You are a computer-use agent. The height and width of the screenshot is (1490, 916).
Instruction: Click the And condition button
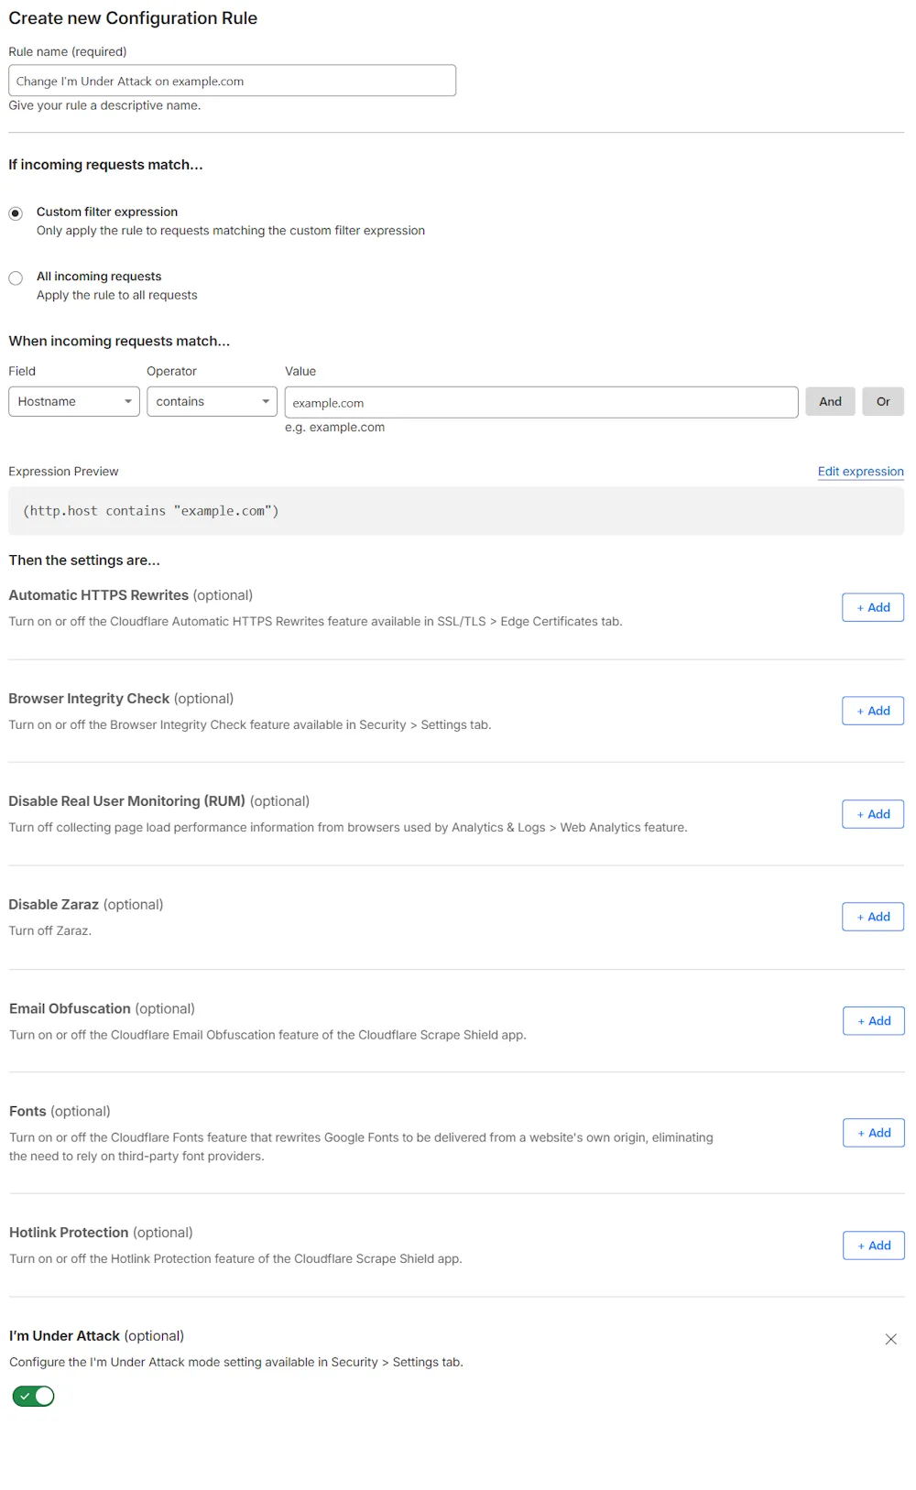pyautogui.click(x=830, y=401)
